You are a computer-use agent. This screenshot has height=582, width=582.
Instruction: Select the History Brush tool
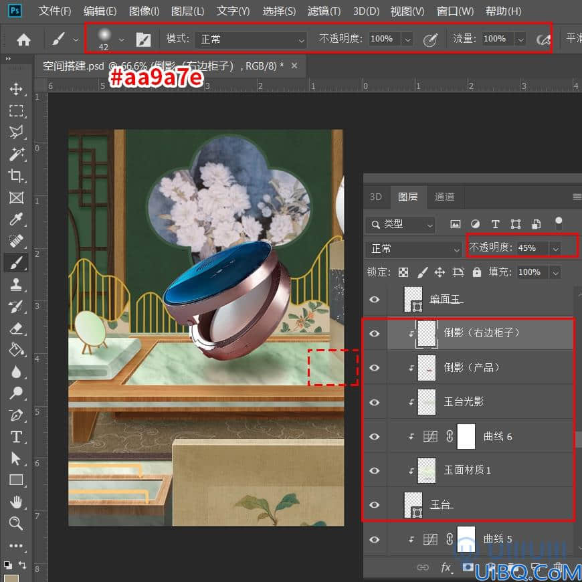tap(16, 306)
